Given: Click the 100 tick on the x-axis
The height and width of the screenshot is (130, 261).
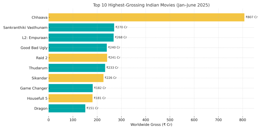Looking at the screenshot, I should coord(73,119).
